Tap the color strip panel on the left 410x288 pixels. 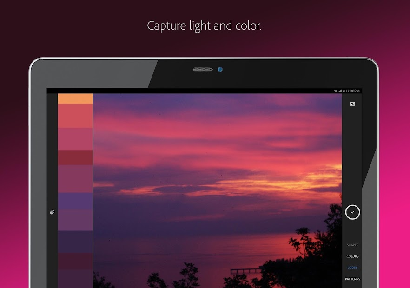(74, 186)
